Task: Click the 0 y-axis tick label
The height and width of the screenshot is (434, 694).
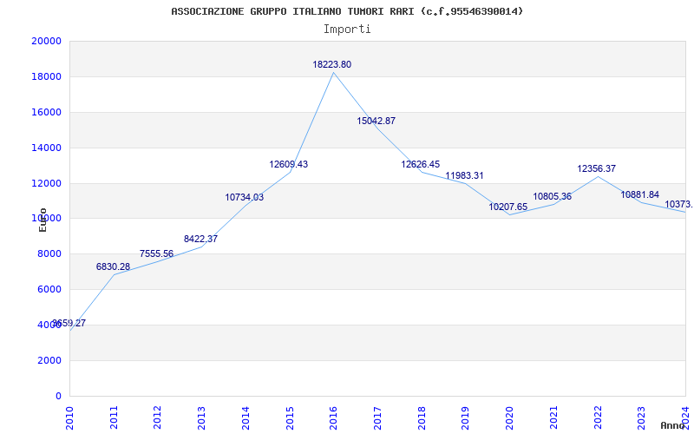Action: pos(58,396)
